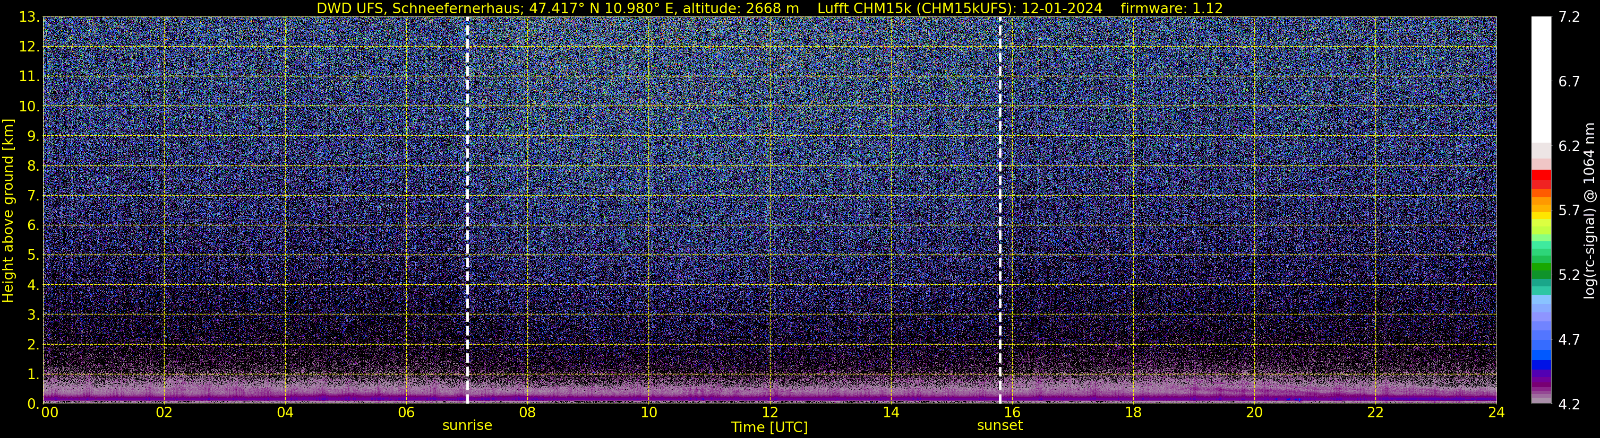The width and height of the screenshot is (1600, 438).
Task: Click the '02' time axis tick label
Action: (164, 413)
